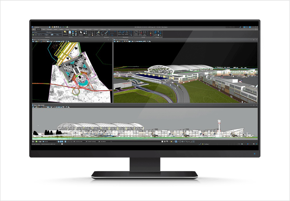Open the Arc Tools dropdown
Screen dimensions: 290x201
pyautogui.click(x=106, y=33)
